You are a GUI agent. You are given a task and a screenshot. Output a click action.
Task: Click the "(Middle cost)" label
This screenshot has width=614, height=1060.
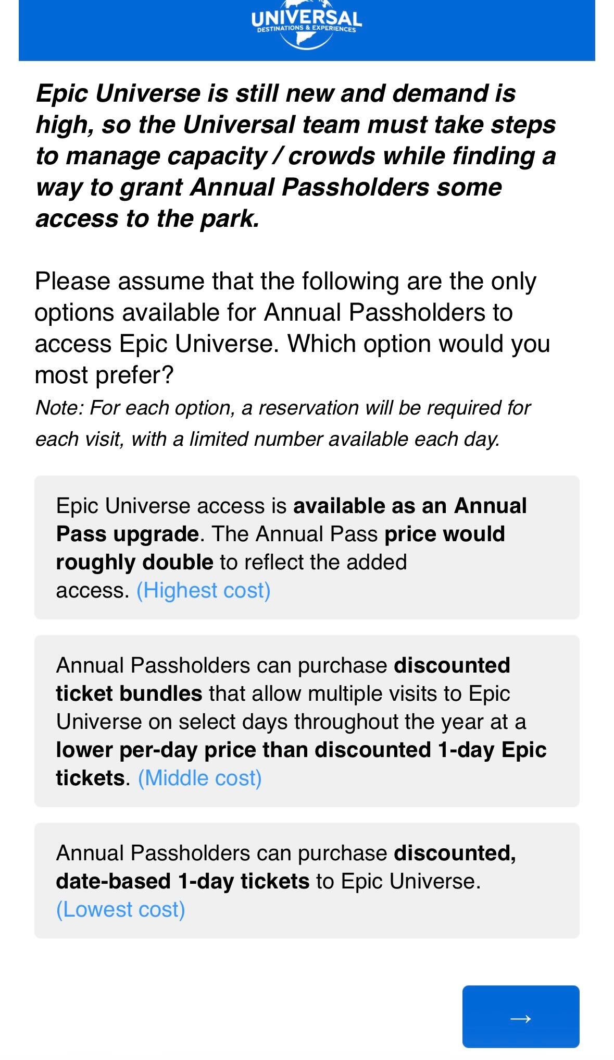[199, 778]
